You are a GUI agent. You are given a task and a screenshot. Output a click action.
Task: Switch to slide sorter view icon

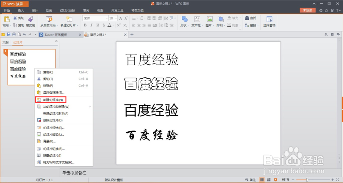(269, 180)
